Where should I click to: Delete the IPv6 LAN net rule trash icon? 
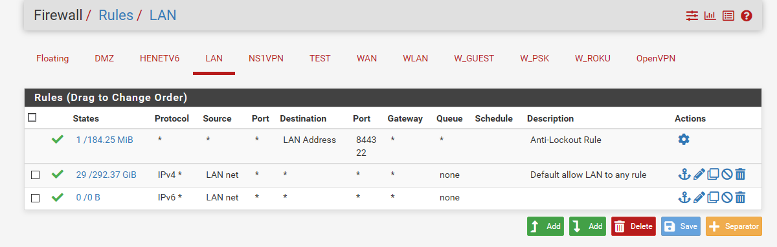coord(741,198)
